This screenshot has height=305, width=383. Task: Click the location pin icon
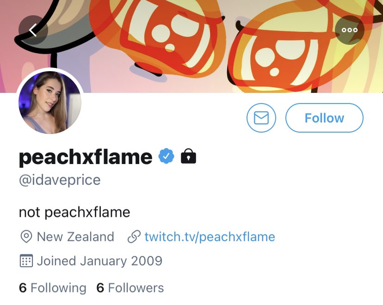(26, 237)
